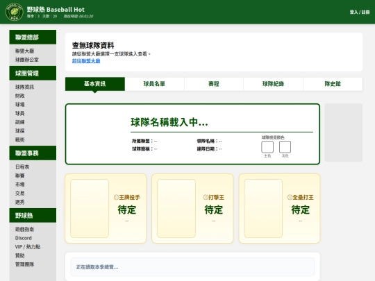Open 遊戲指南 in the sidebar
Image resolution: width=375 pixels, height=281 pixels.
click(x=24, y=229)
